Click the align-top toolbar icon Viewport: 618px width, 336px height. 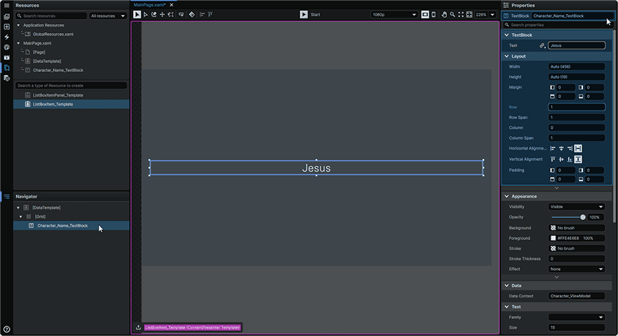point(211,14)
